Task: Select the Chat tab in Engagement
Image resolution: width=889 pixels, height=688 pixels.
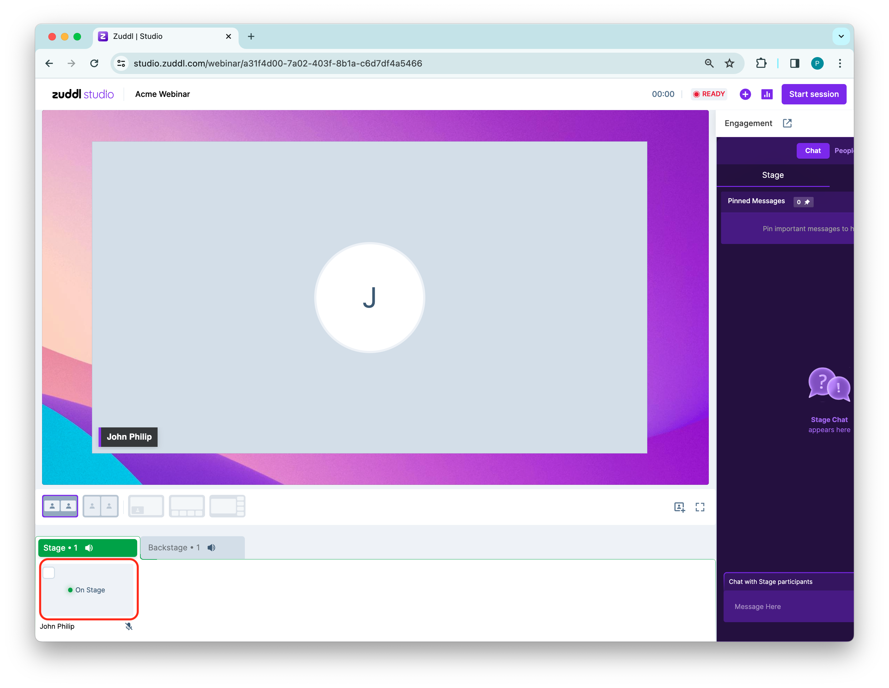Action: click(x=812, y=151)
